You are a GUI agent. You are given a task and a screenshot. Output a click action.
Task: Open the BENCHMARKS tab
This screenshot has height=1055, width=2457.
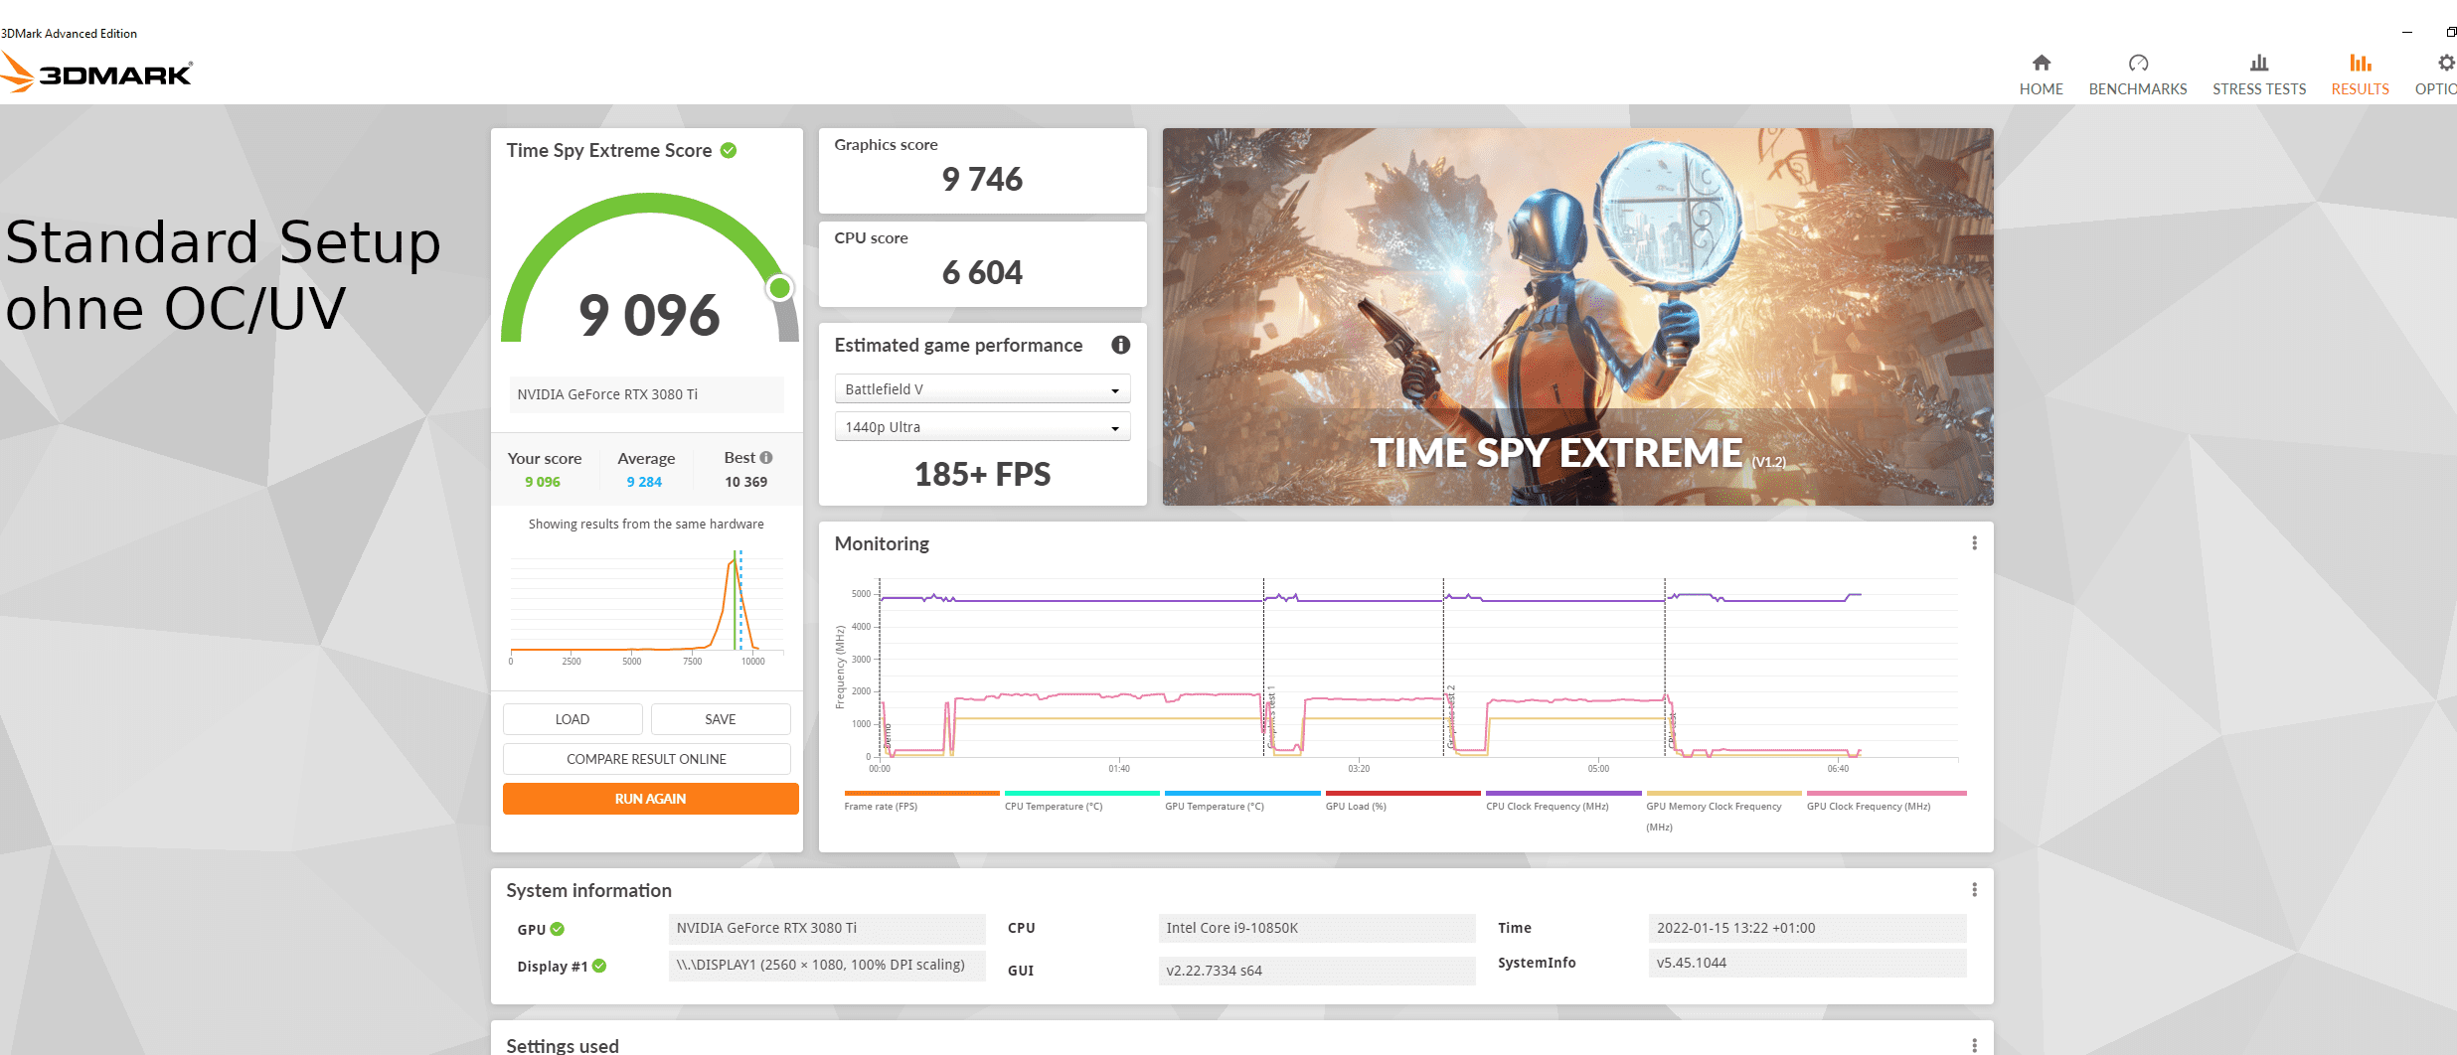pos(2138,75)
